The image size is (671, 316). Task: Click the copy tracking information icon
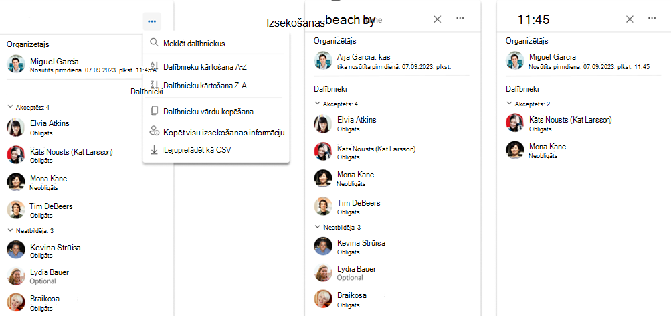click(x=154, y=131)
